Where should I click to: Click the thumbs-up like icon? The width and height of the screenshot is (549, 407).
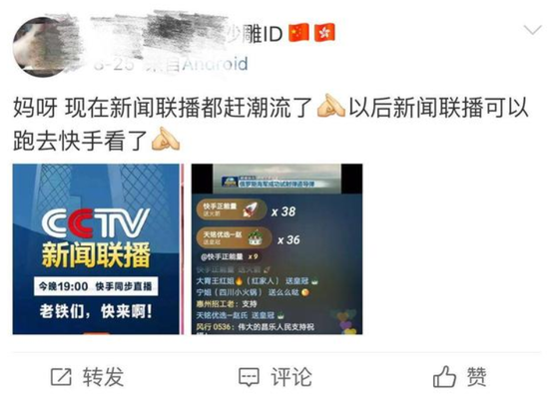coord(444,376)
